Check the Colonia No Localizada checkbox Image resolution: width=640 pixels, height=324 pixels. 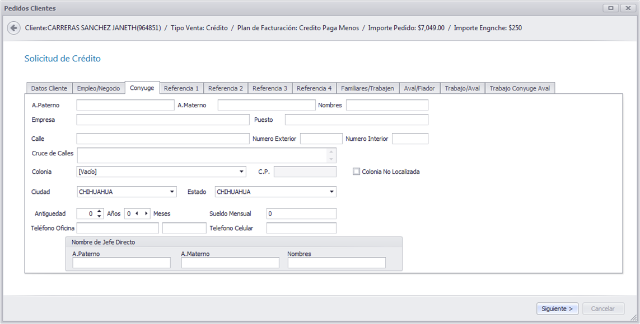[x=357, y=171]
